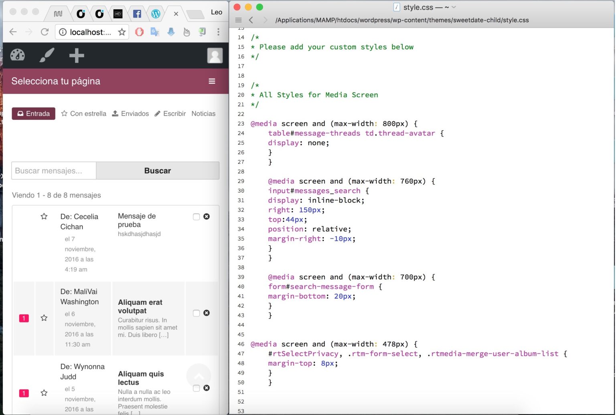
Task: Open the style.css title dropdown chevron in the editor
Action: click(454, 7)
